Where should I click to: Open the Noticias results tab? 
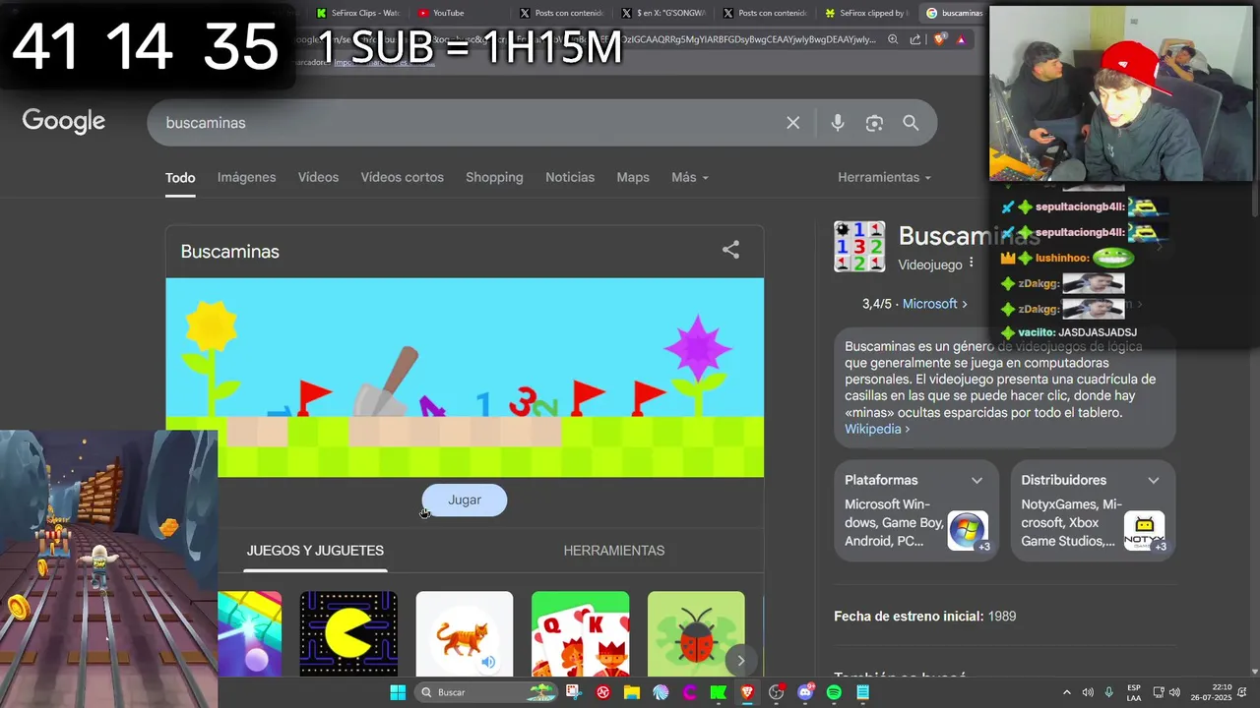coord(570,177)
